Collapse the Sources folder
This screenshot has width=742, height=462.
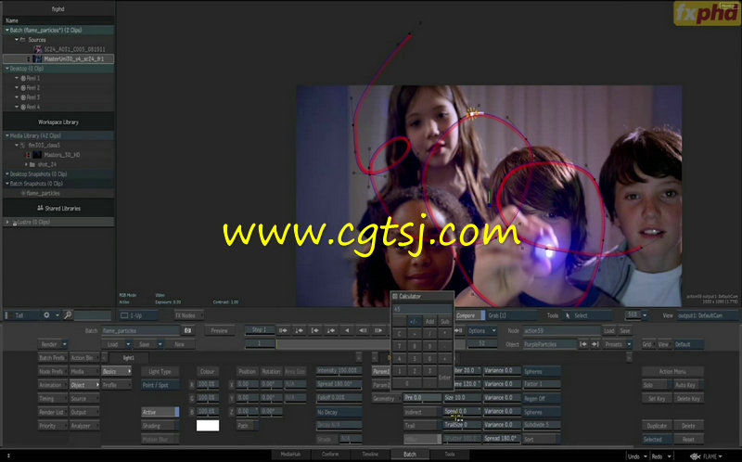tap(17, 40)
